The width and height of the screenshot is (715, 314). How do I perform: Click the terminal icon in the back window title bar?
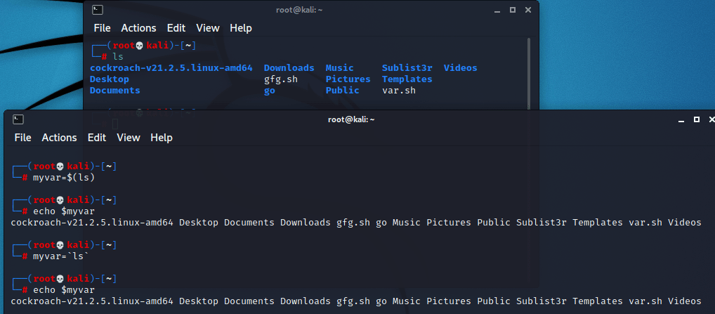pos(97,10)
